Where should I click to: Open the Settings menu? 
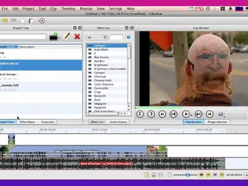[116, 9]
